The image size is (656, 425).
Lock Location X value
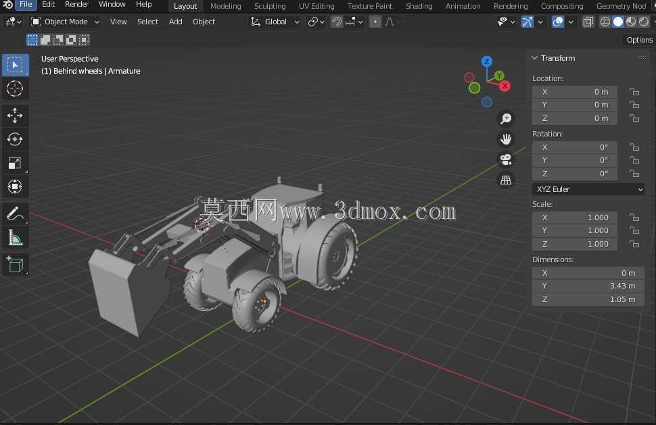634,92
